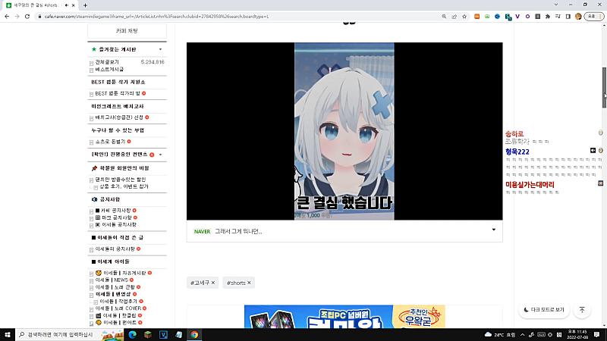Open the Extensions puzzle piece menu

tap(548, 17)
